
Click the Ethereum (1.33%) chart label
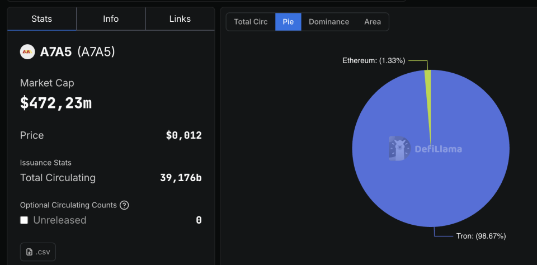coord(374,60)
